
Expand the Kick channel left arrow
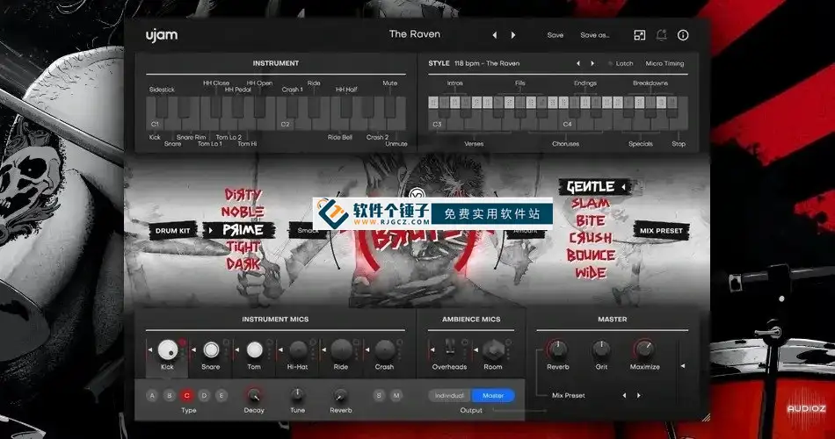tap(149, 349)
